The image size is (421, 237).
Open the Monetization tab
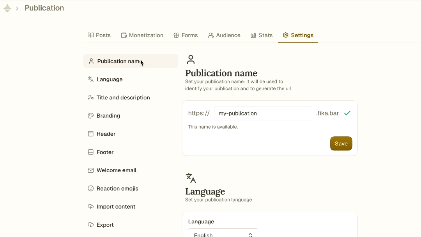(142, 35)
